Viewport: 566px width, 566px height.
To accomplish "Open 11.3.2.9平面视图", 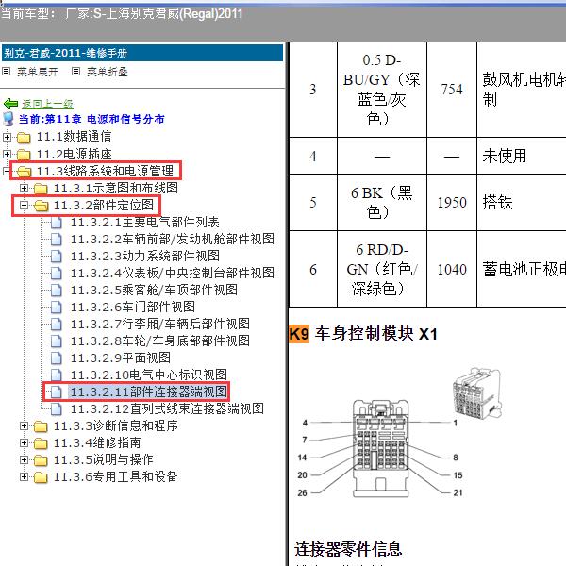I will (x=120, y=358).
